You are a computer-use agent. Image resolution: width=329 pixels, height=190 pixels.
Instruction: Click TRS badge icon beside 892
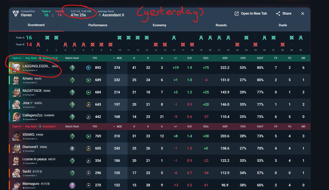pyautogui.click(x=88, y=68)
